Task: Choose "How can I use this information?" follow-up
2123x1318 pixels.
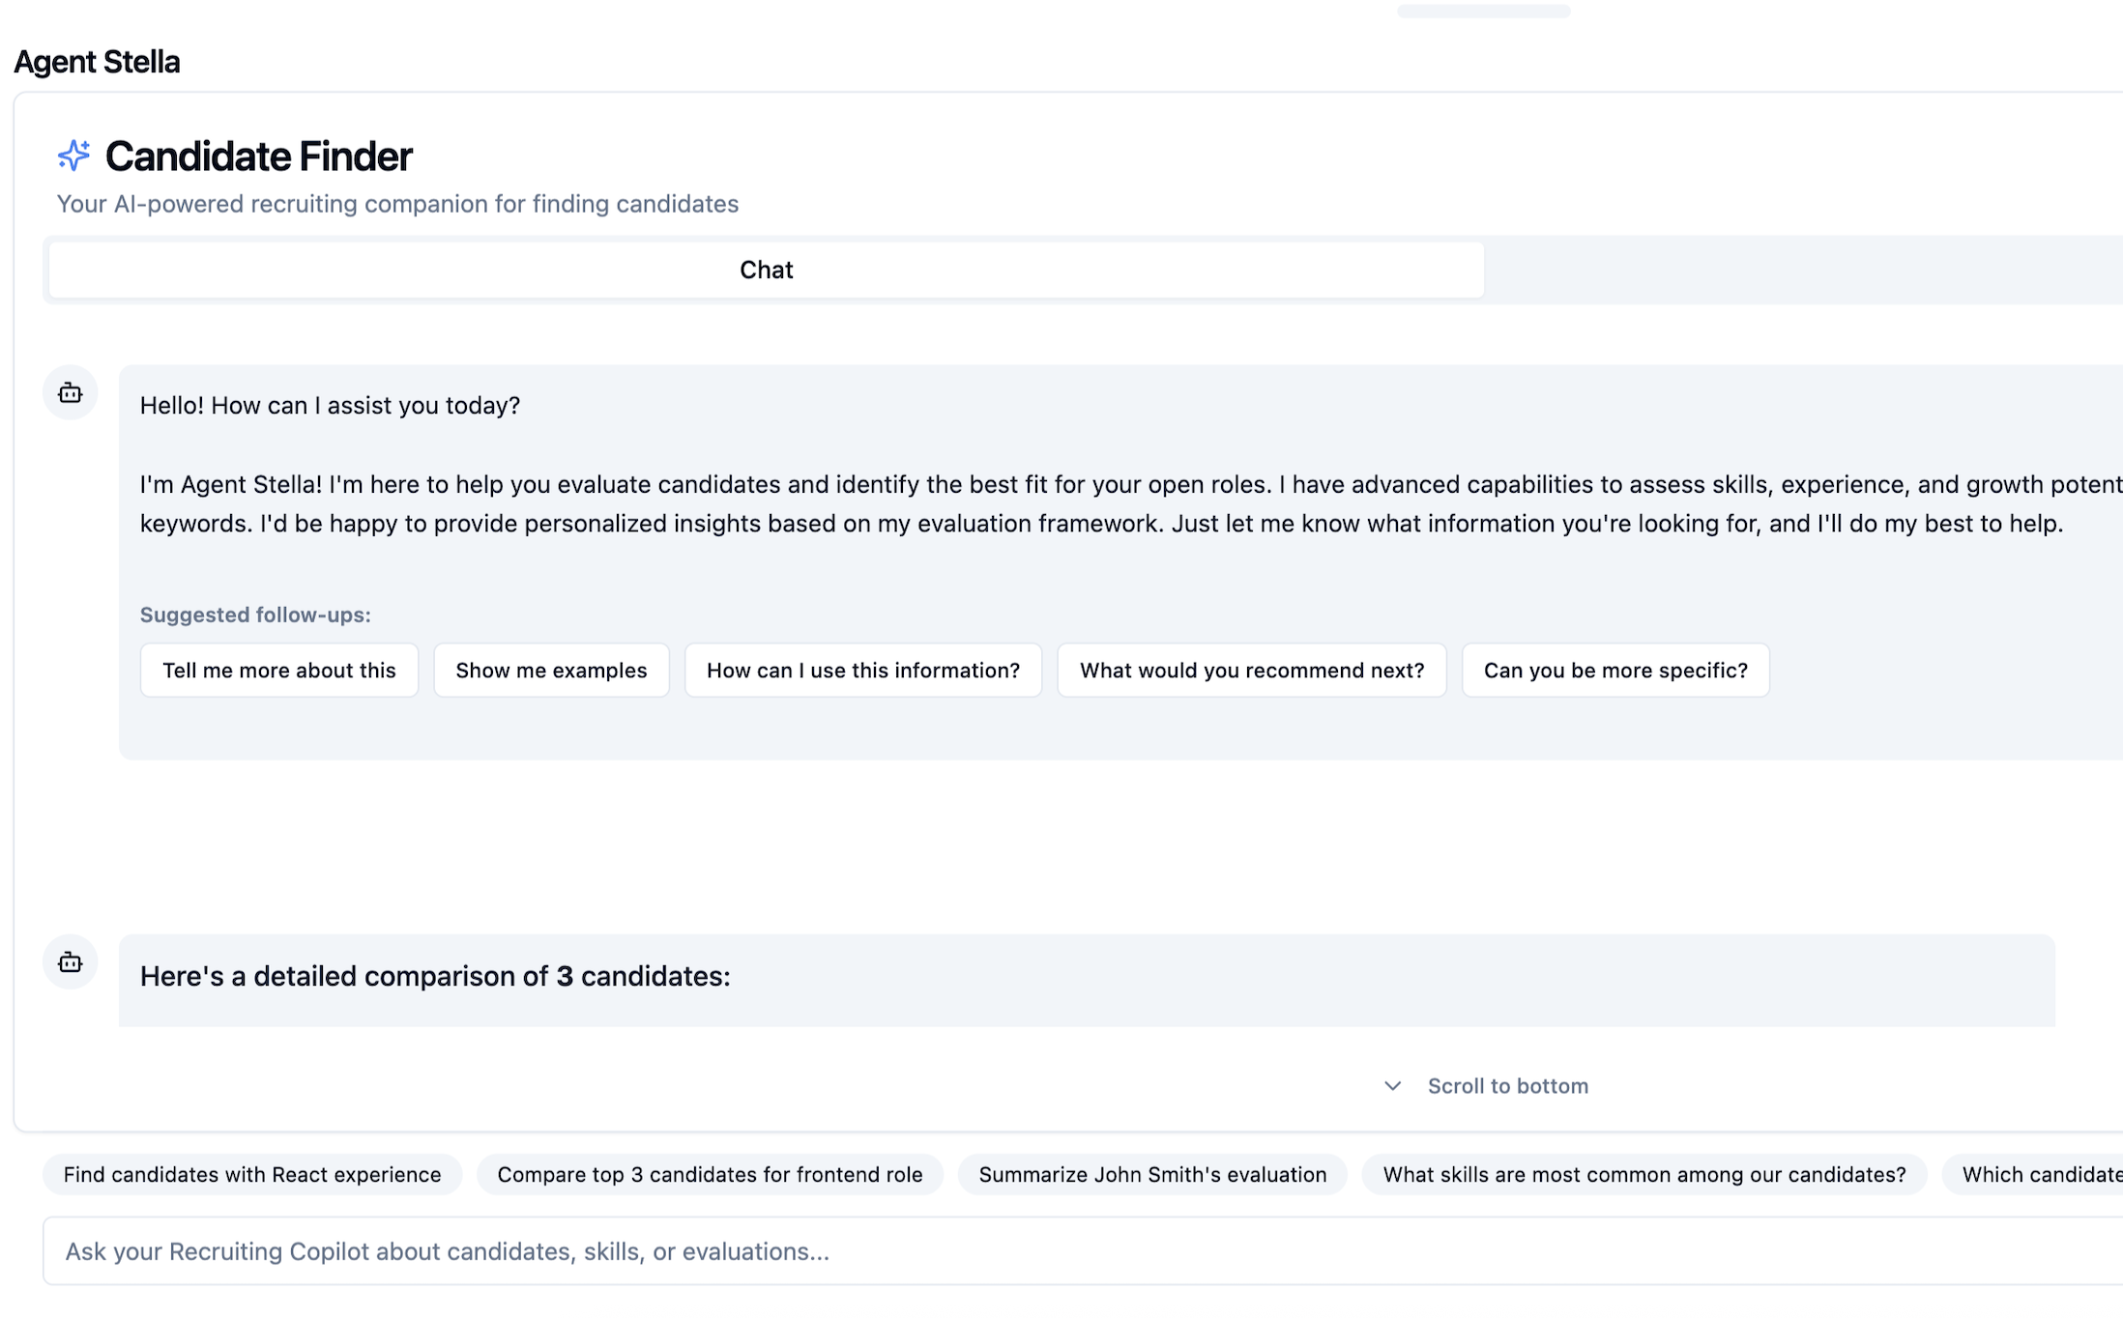Action: (x=862, y=670)
